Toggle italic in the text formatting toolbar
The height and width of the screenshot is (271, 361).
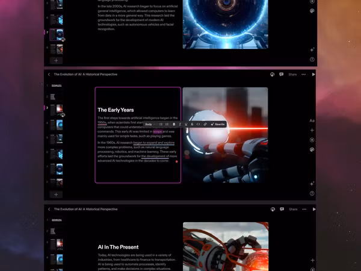point(180,124)
